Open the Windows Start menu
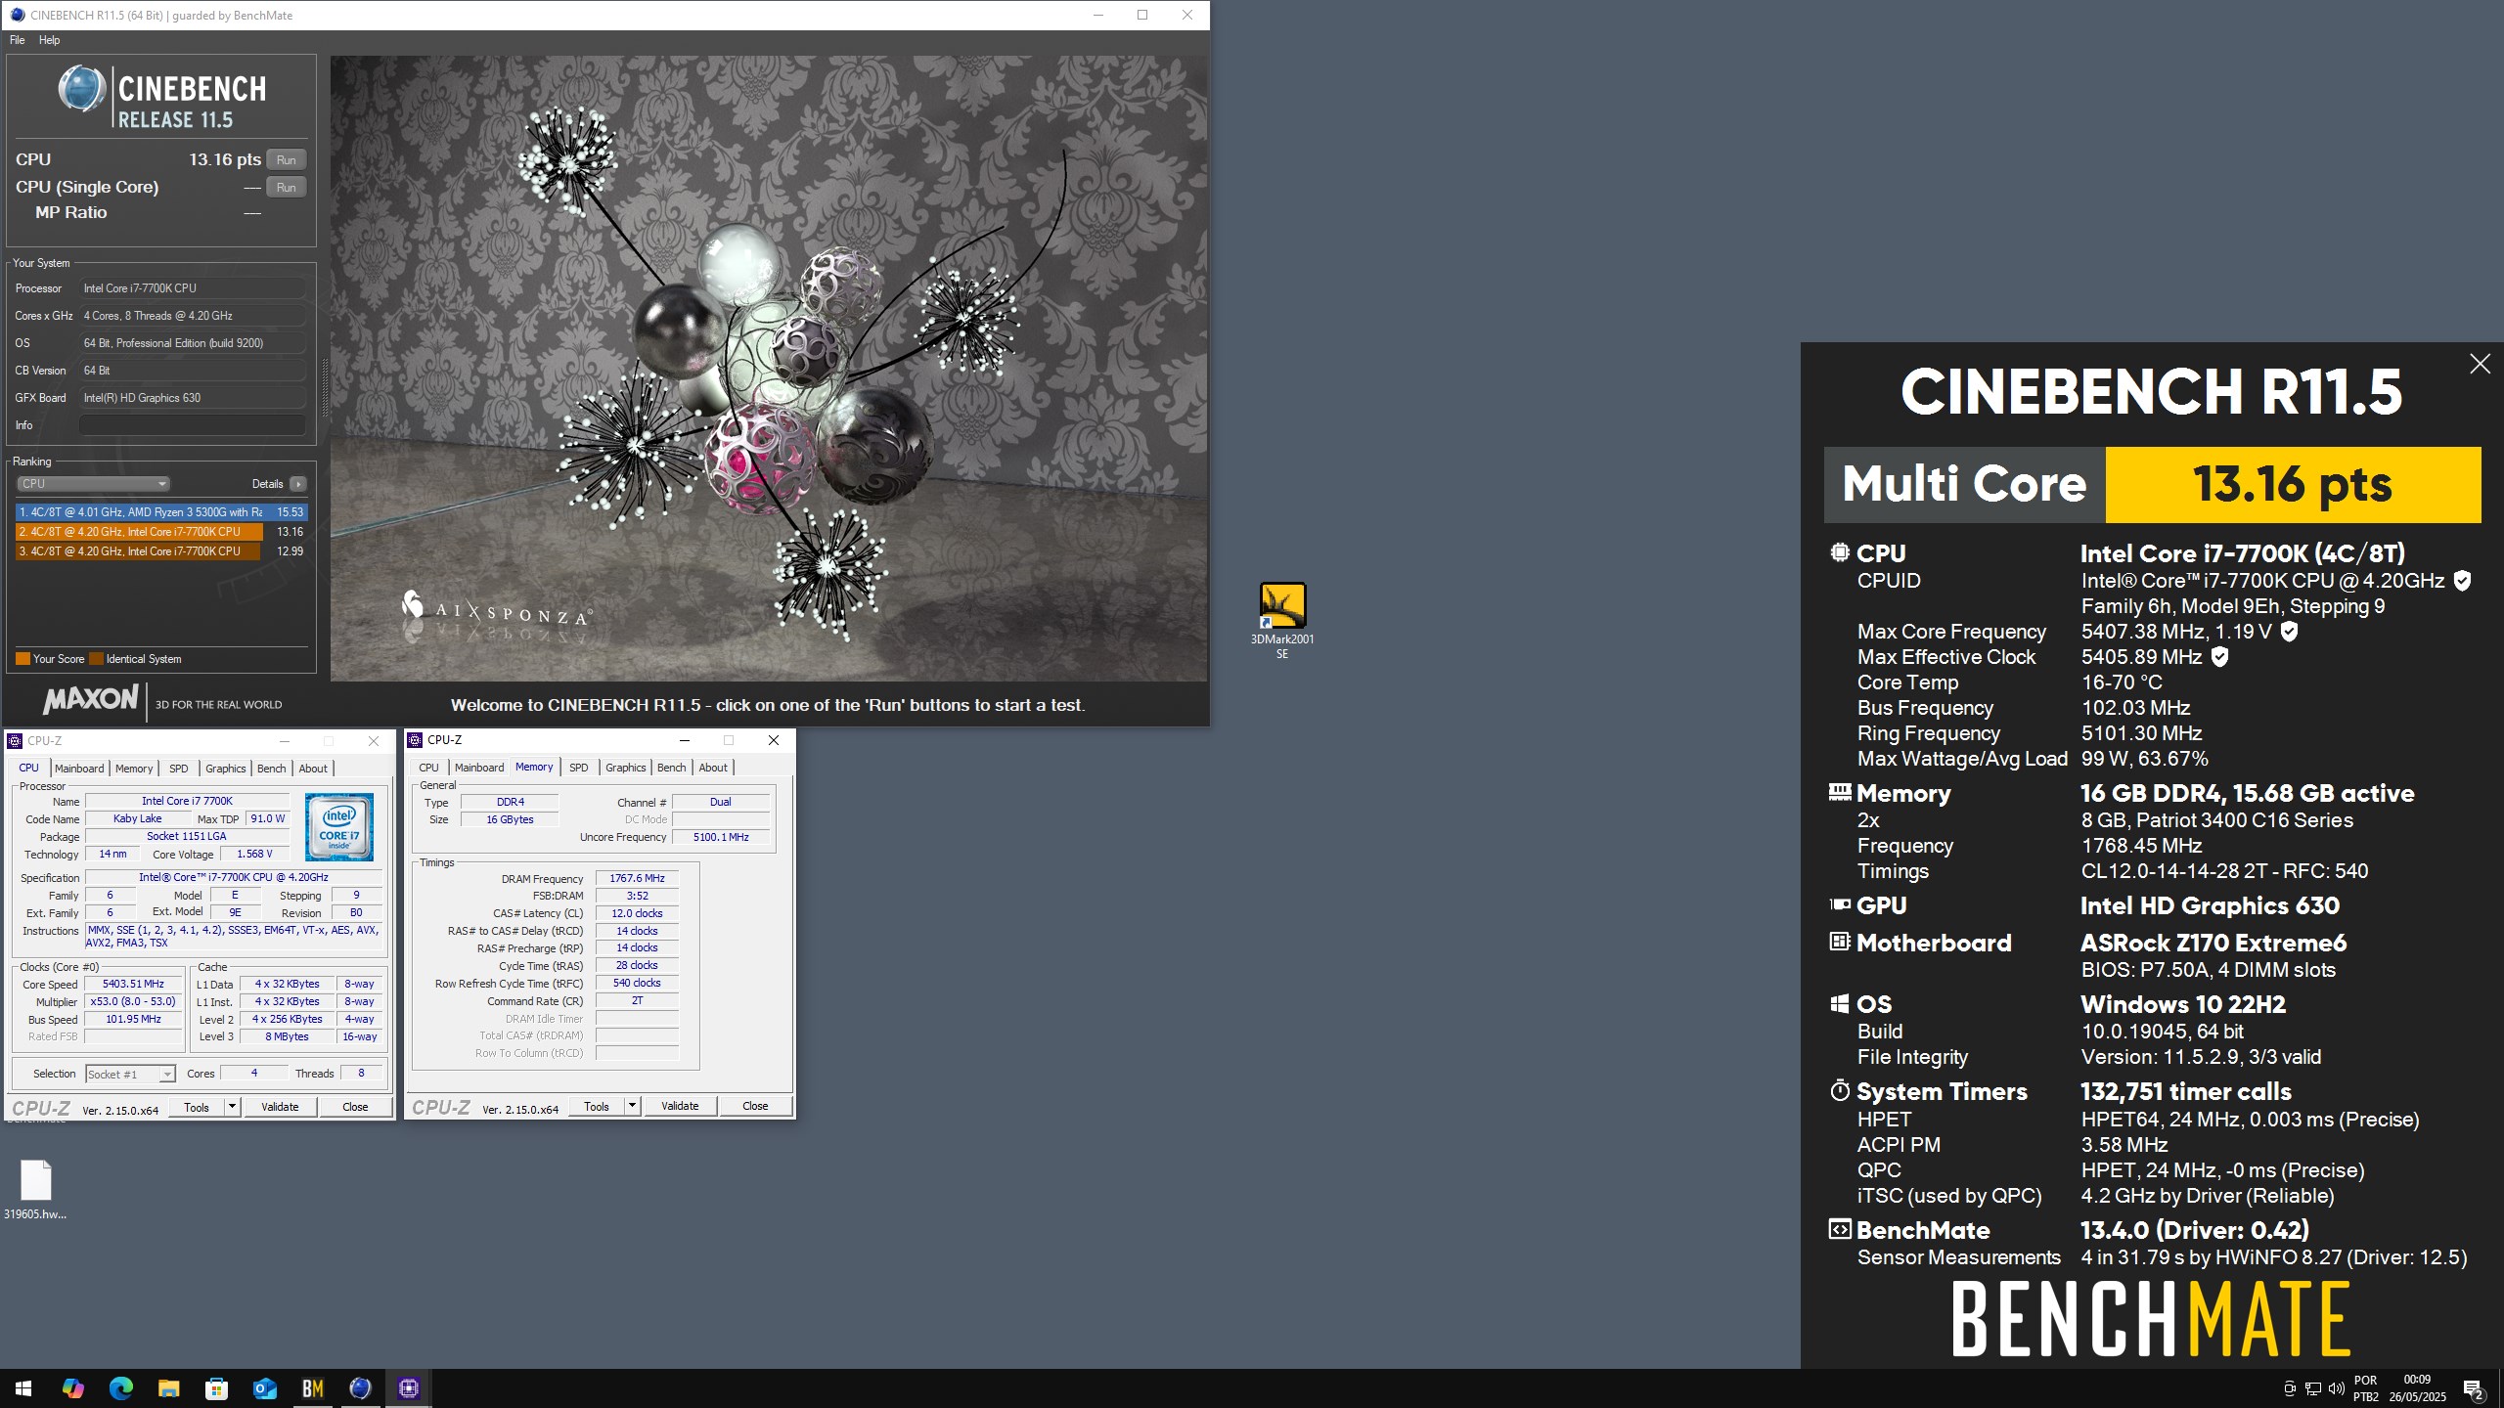The height and width of the screenshot is (1408, 2504). pyautogui.click(x=23, y=1388)
